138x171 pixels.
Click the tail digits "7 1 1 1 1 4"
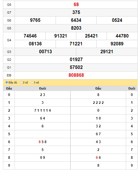pyautogui.click(x=43, y=111)
